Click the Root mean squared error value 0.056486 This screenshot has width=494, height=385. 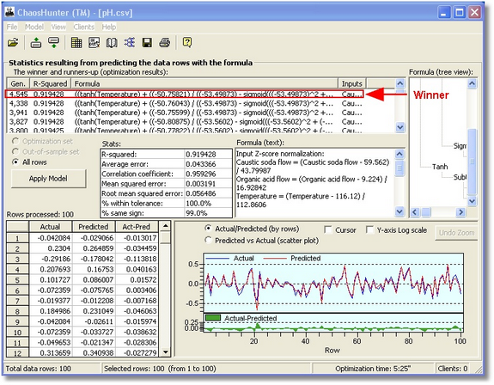(x=208, y=193)
